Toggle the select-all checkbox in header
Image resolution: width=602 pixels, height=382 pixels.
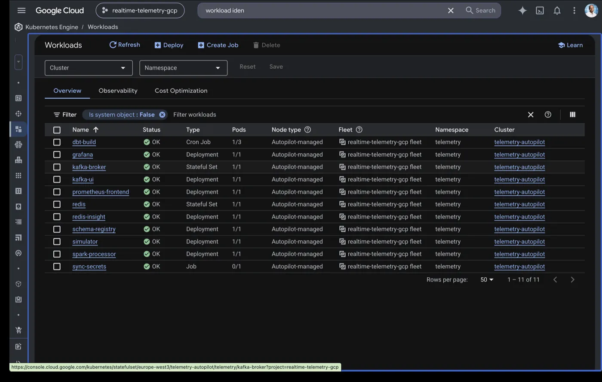coord(57,130)
